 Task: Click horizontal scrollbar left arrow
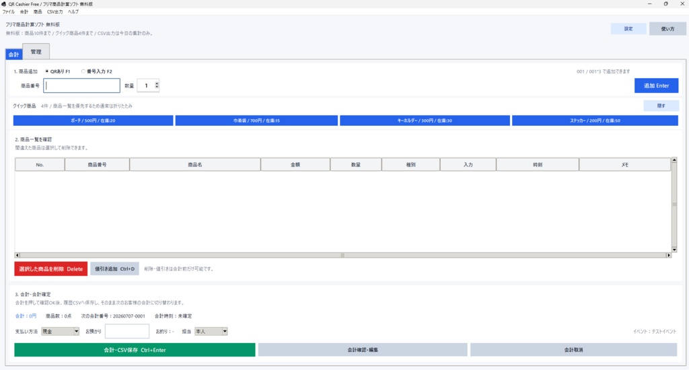coord(17,256)
